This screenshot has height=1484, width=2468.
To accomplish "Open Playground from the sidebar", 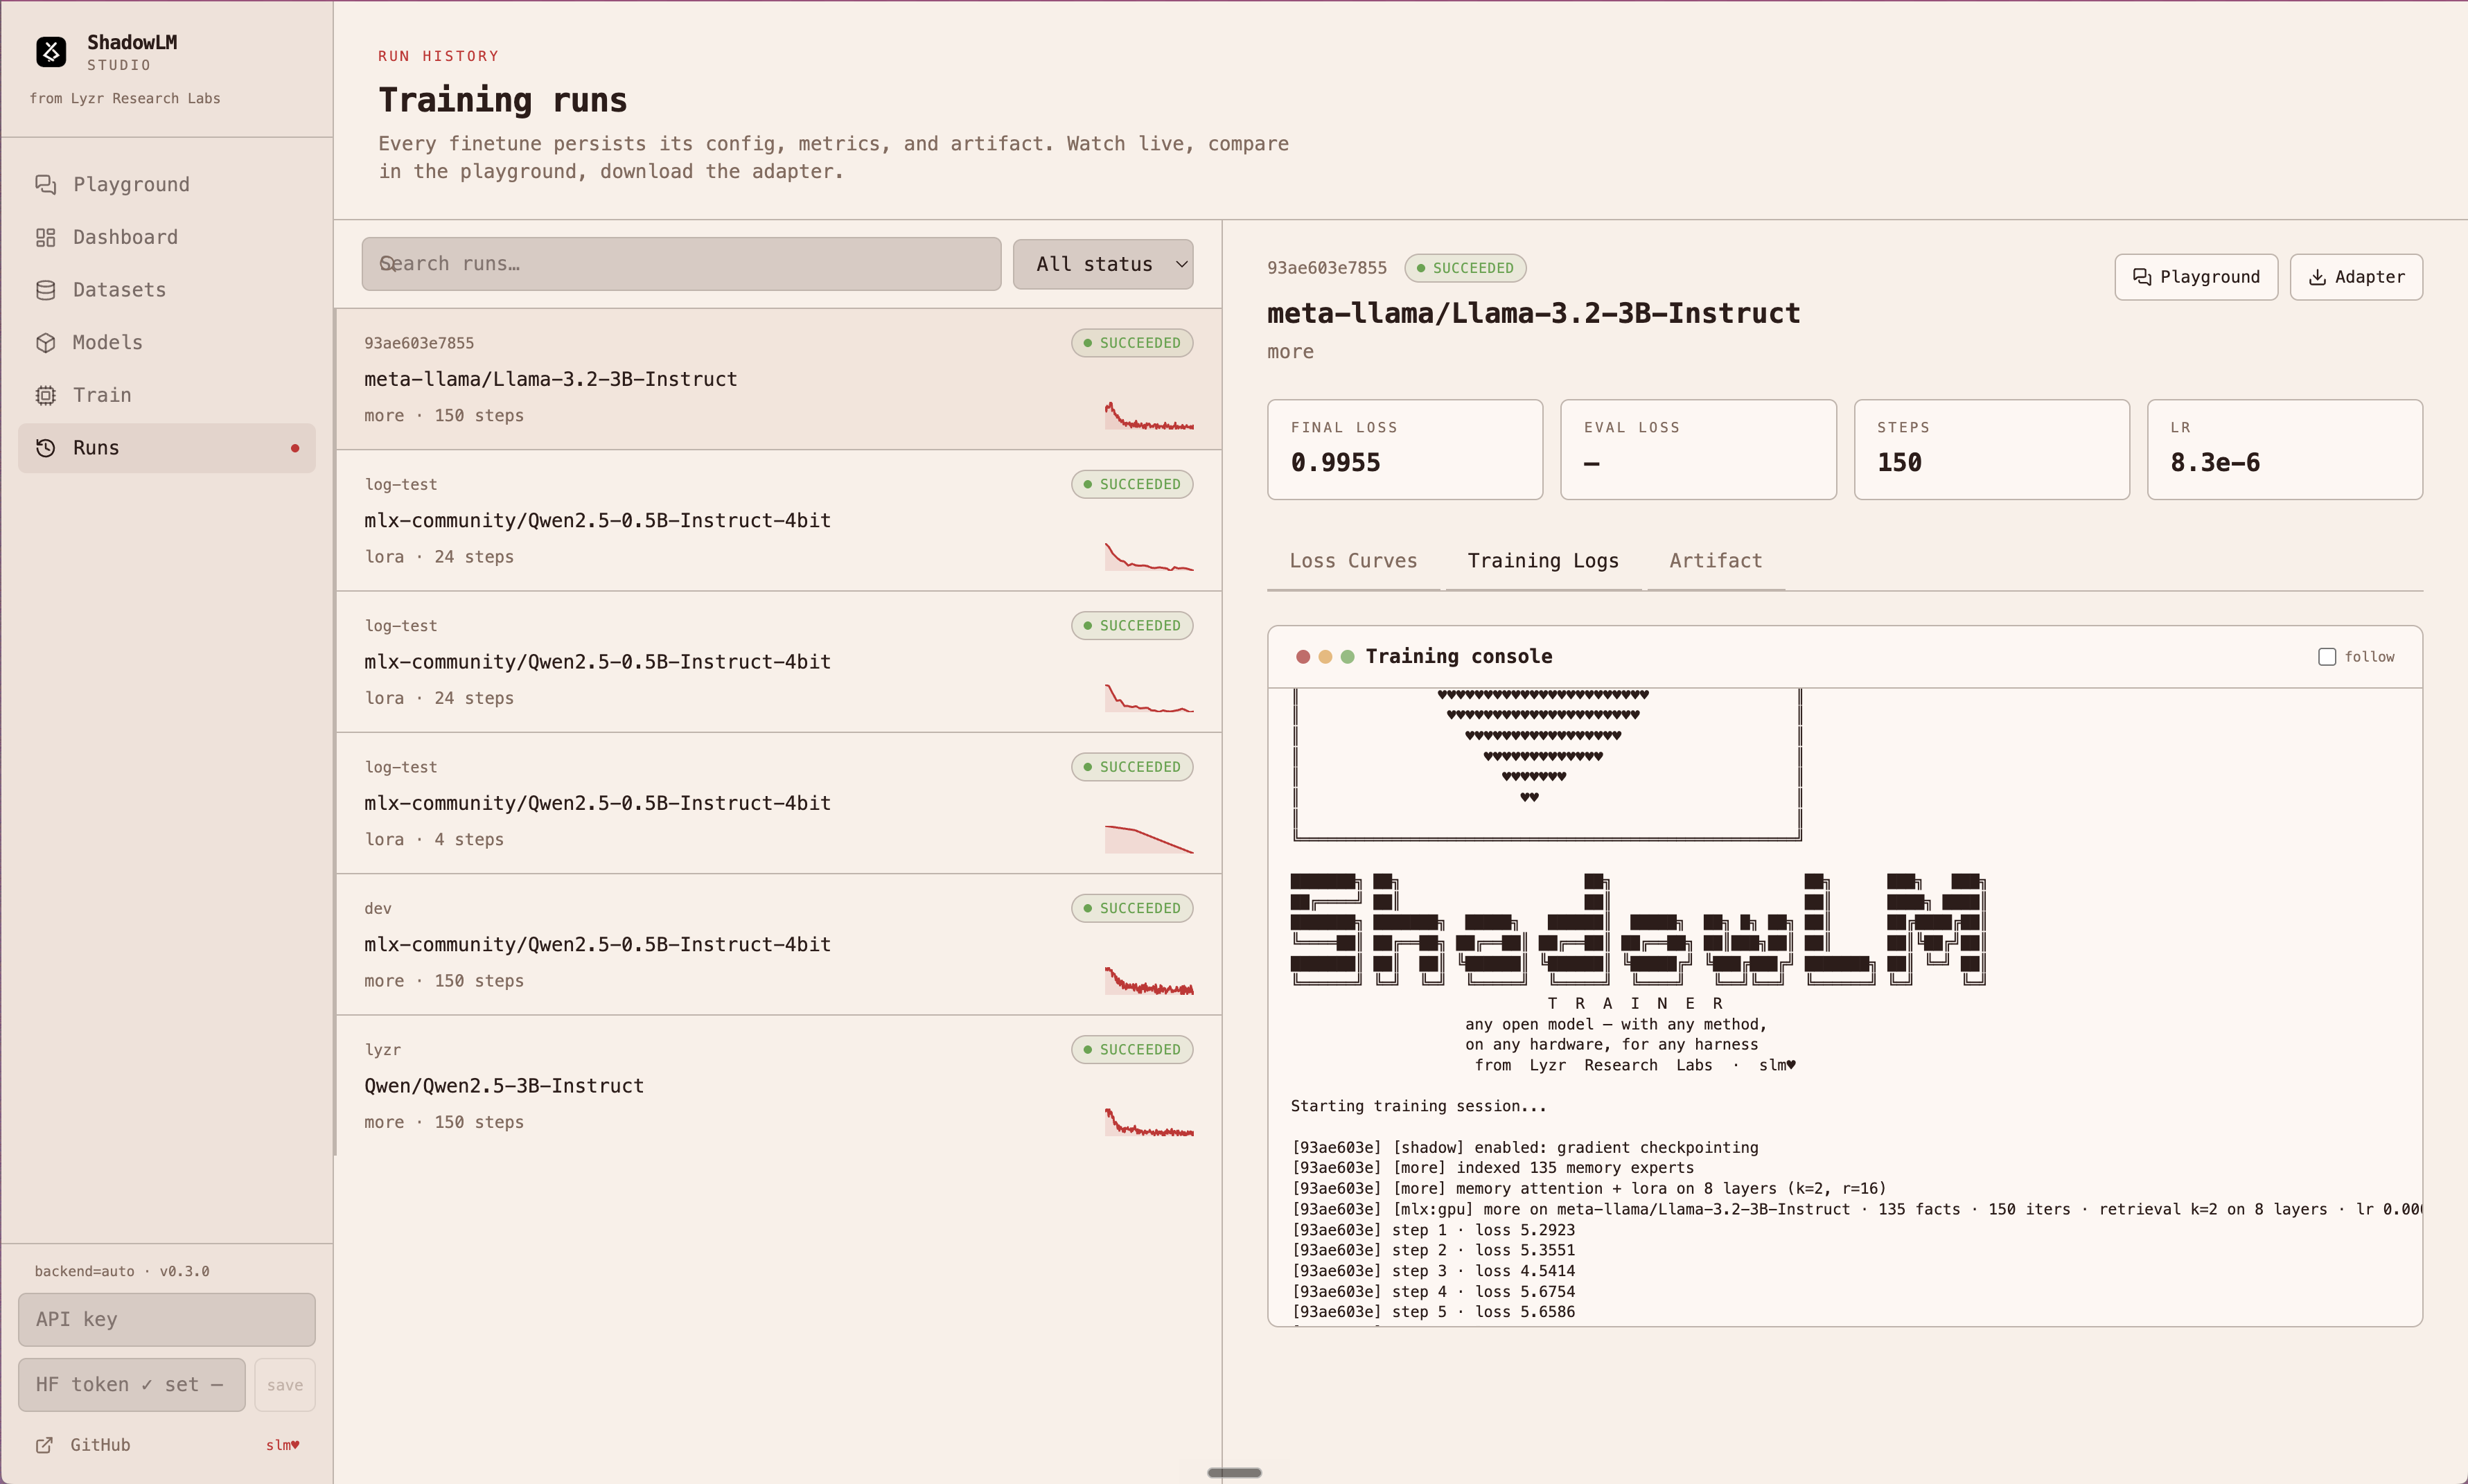I will click(x=166, y=184).
